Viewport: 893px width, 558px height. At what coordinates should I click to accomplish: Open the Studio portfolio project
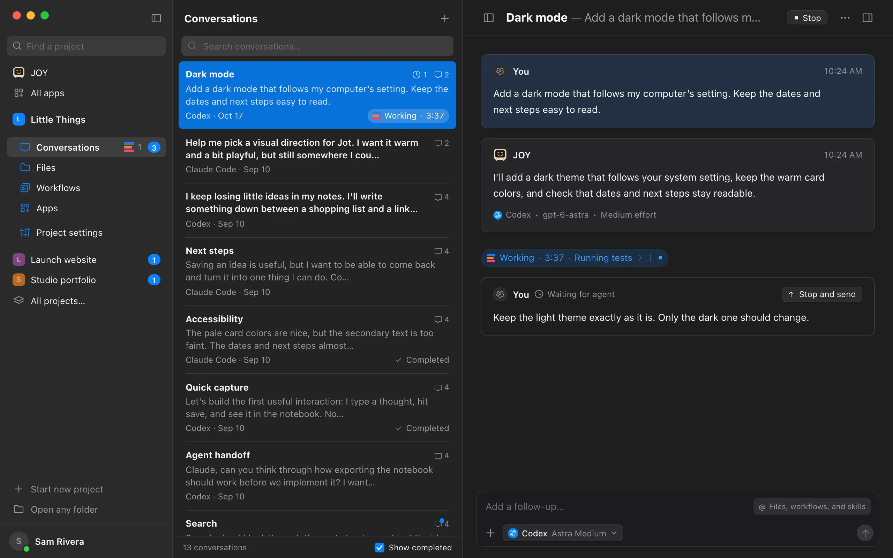[87, 280]
